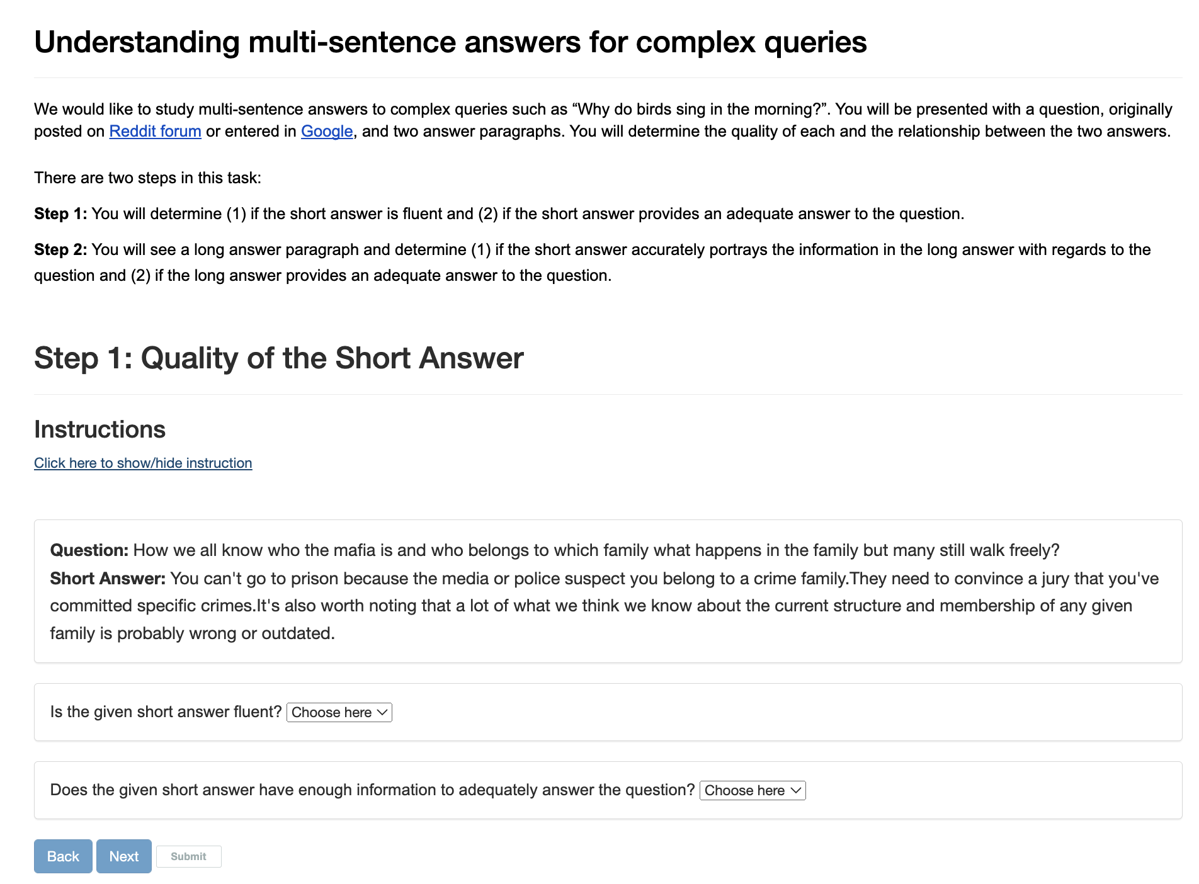1199x884 pixels.
Task: Open the adequately answer the question dropdown
Action: click(x=752, y=790)
